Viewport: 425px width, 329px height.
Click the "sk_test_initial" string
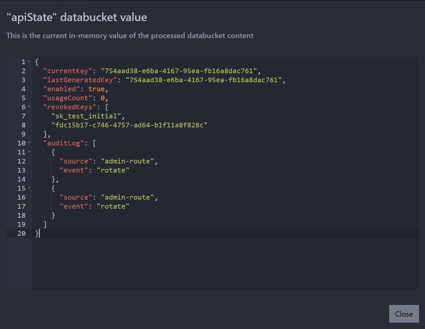point(86,116)
